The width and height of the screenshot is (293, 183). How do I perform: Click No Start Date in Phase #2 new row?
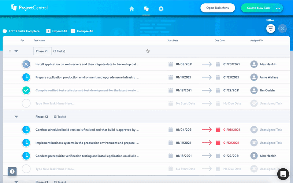(185, 169)
